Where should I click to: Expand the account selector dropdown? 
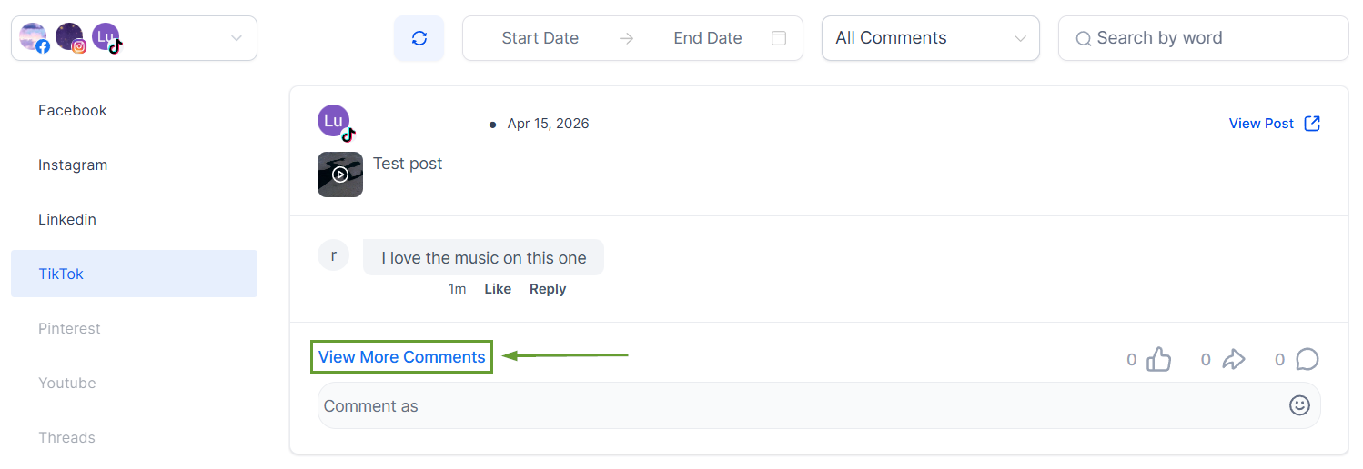(236, 38)
